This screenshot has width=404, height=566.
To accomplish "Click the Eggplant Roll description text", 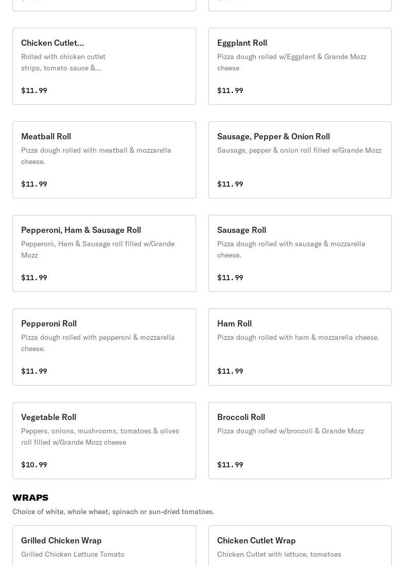I will 291,62.
